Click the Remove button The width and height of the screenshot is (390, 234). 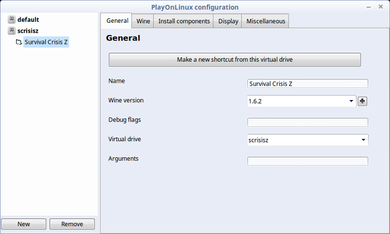pyautogui.click(x=72, y=224)
